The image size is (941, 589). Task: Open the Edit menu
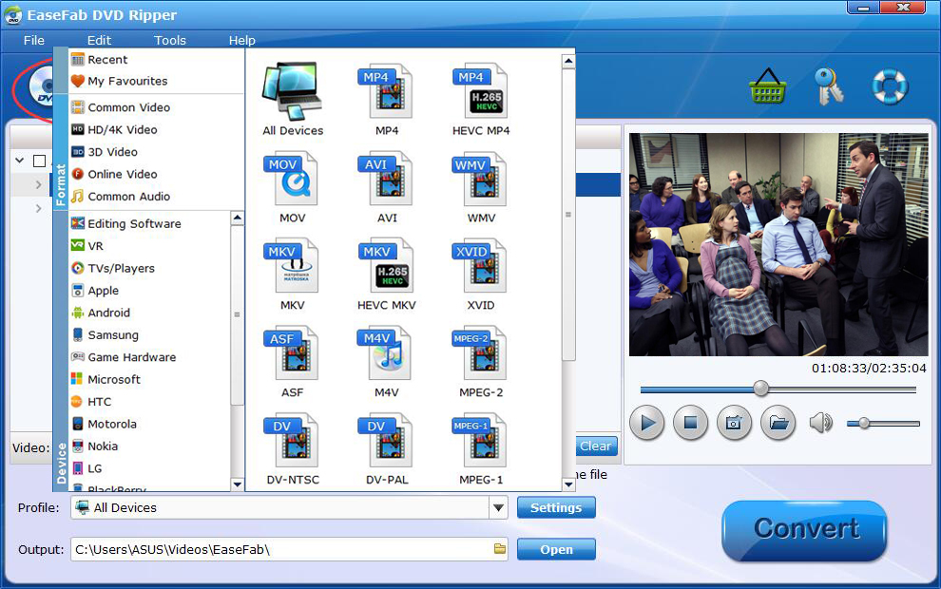pyautogui.click(x=99, y=40)
